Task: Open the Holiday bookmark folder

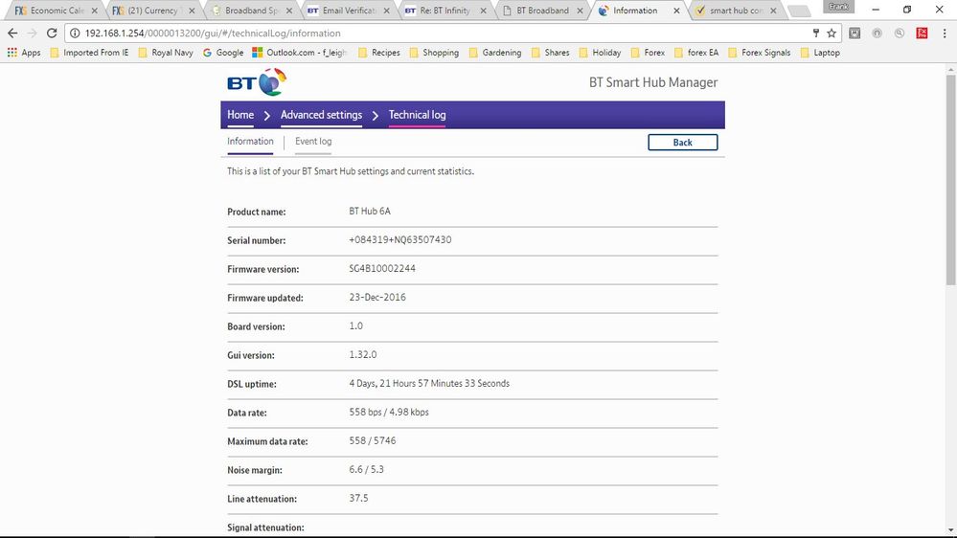Action: tap(600, 53)
